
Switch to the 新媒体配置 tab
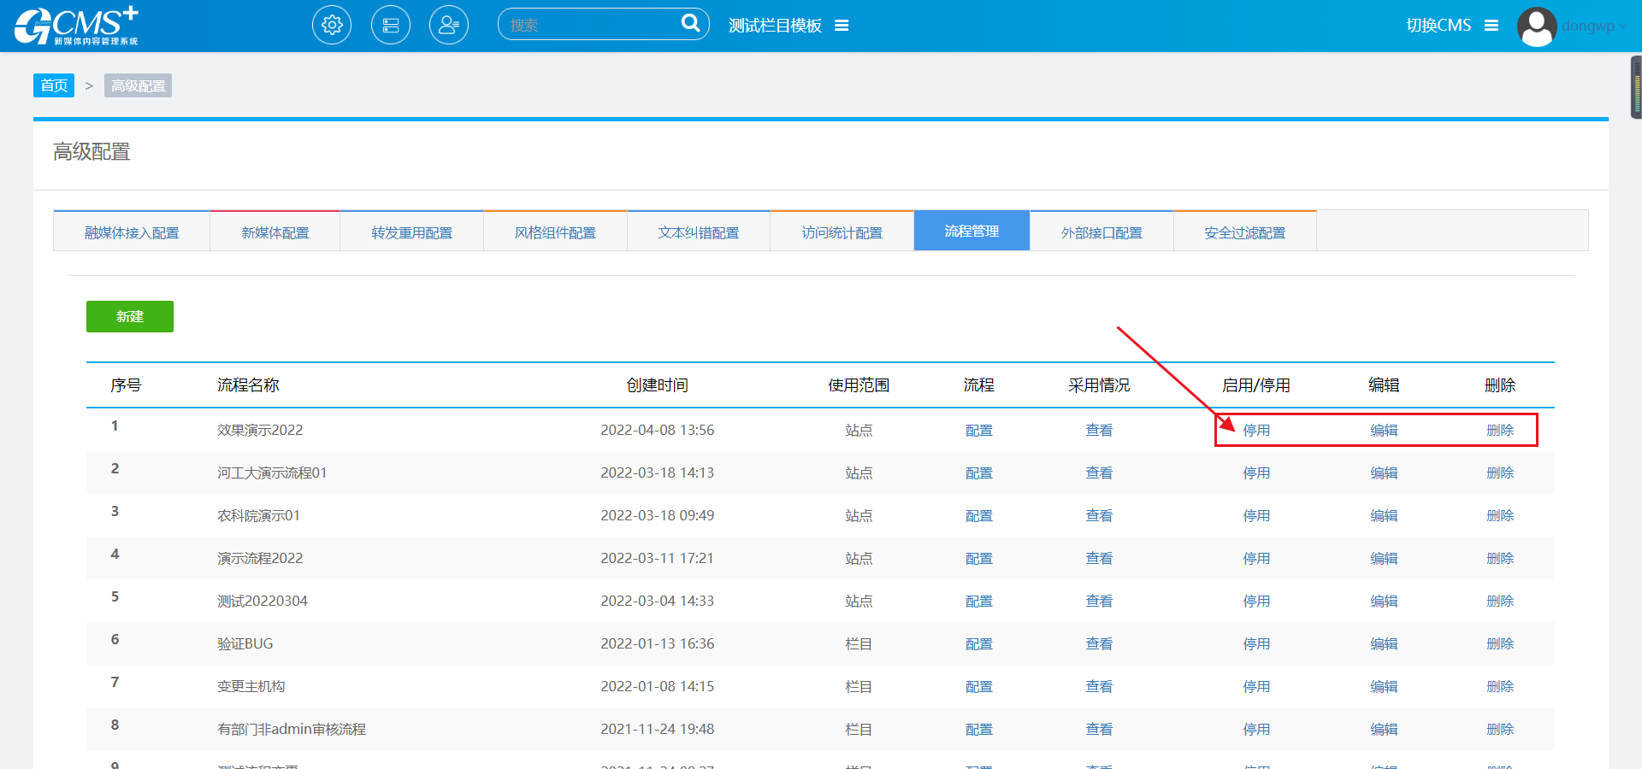point(275,232)
